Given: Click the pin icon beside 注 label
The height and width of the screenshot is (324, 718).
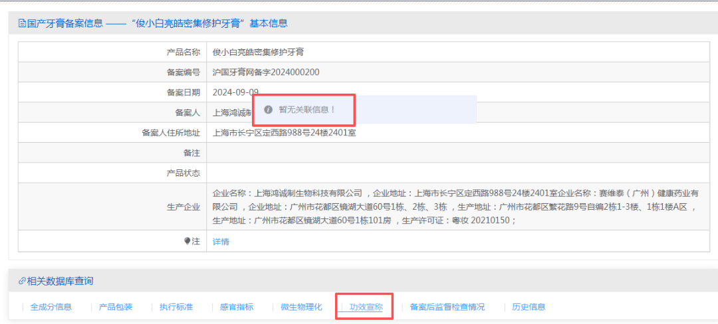Looking at the screenshot, I should coord(187,241).
